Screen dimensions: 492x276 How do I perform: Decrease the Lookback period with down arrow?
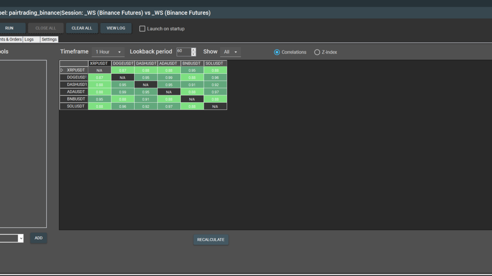[193, 54]
